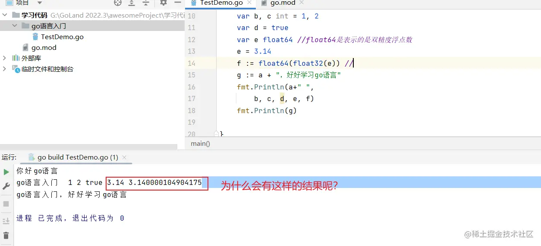Open run configuration wrench icon
Screen dimensions: 541x246
point(6,186)
